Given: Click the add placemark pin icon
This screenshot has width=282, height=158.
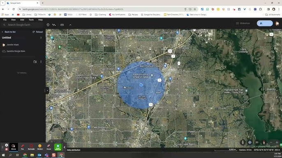Looking at the screenshot, I should click(48, 25).
